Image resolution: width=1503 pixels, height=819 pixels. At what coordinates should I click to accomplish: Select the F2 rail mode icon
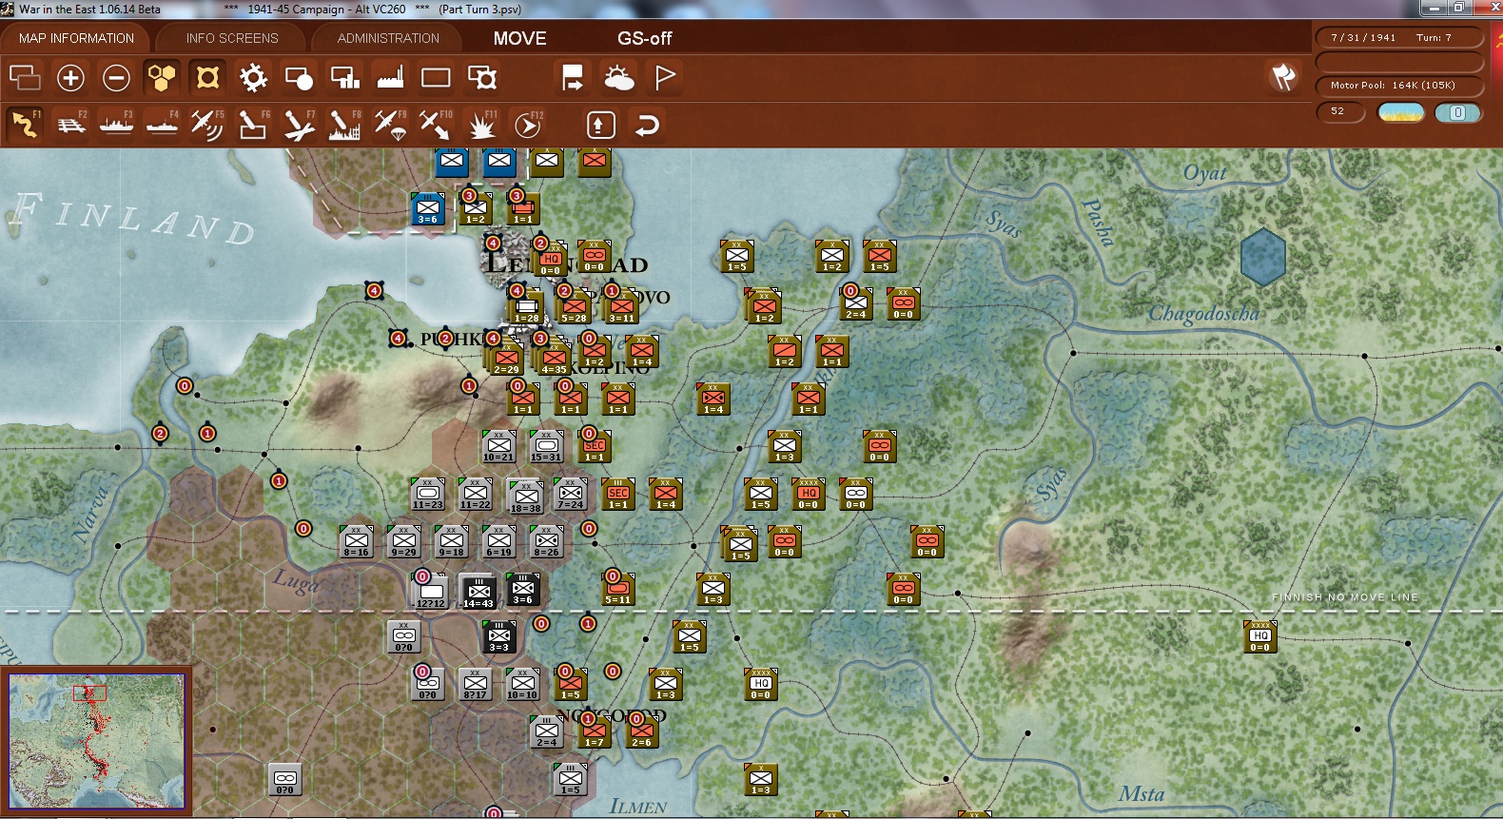[71, 125]
